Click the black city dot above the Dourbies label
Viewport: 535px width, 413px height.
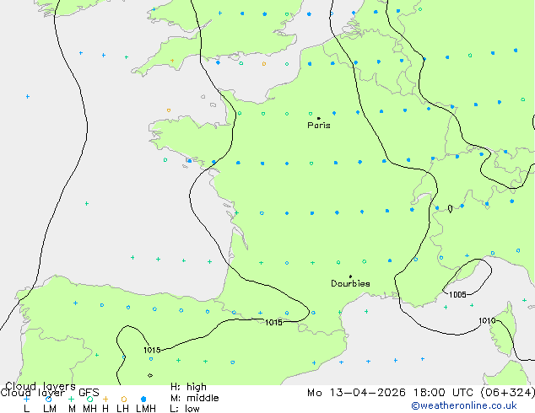(350, 276)
